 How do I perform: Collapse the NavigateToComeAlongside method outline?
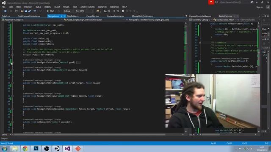[12, 109]
